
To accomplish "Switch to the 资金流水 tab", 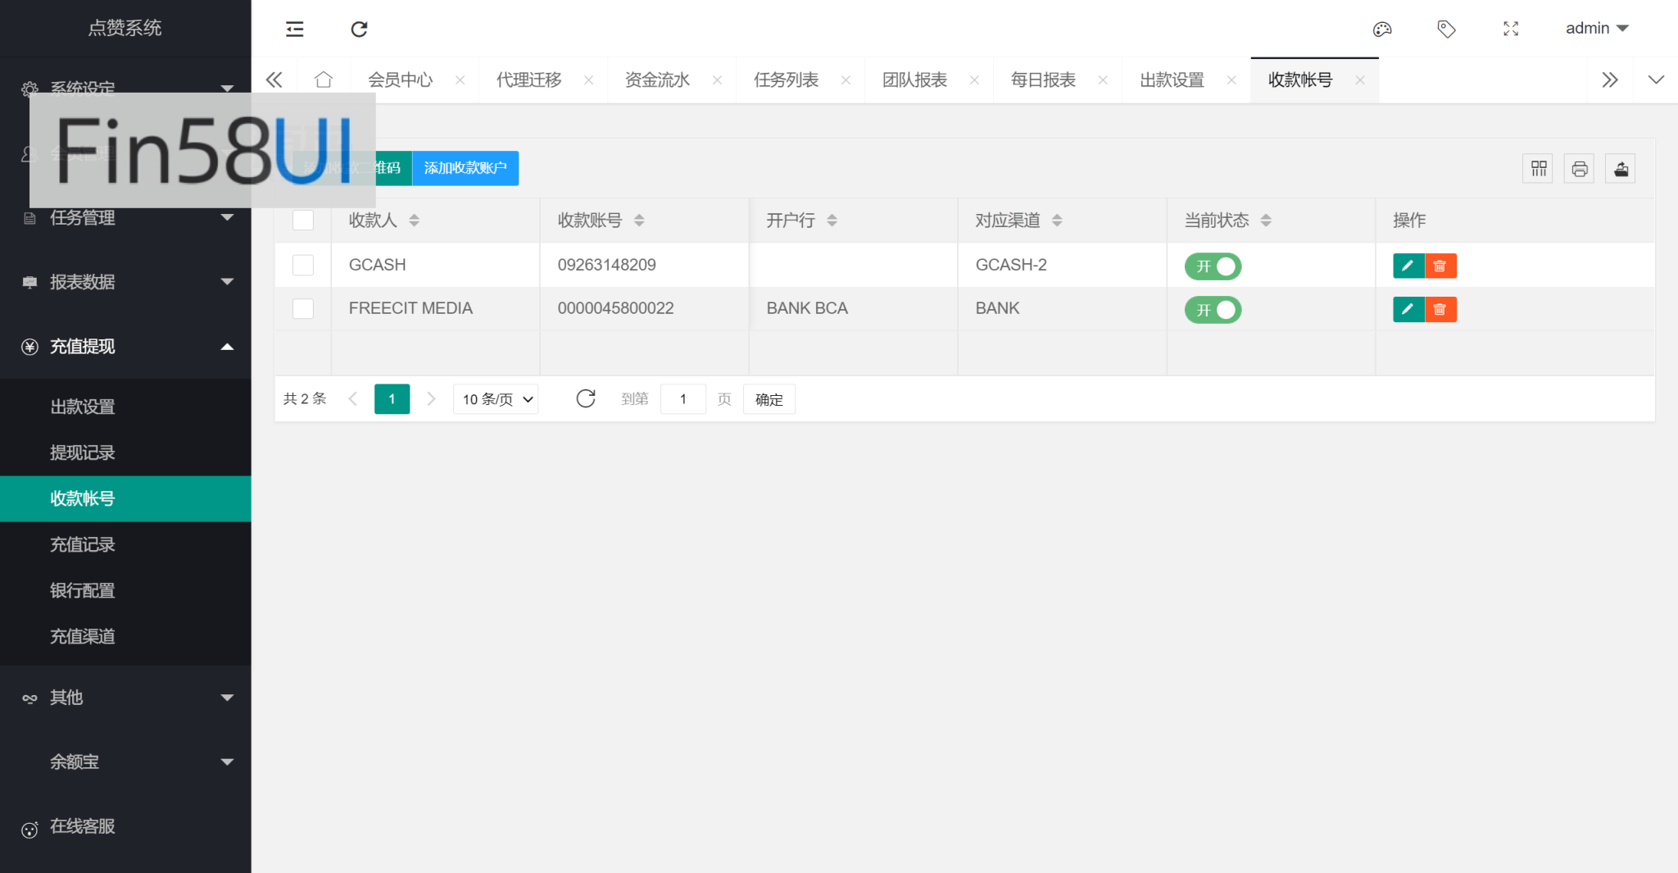I will click(657, 80).
